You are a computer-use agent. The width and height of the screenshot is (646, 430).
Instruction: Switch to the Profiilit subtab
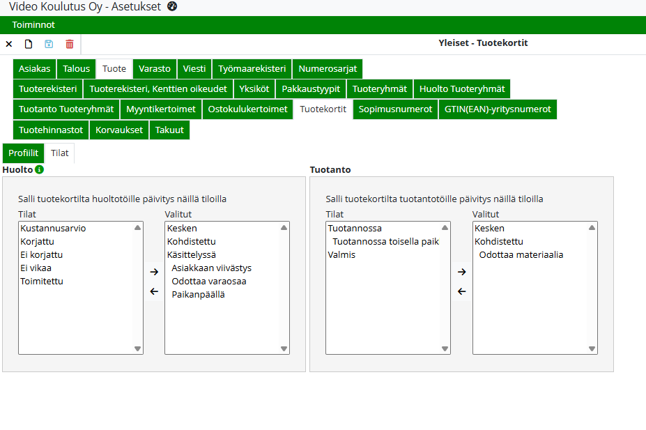(x=23, y=153)
